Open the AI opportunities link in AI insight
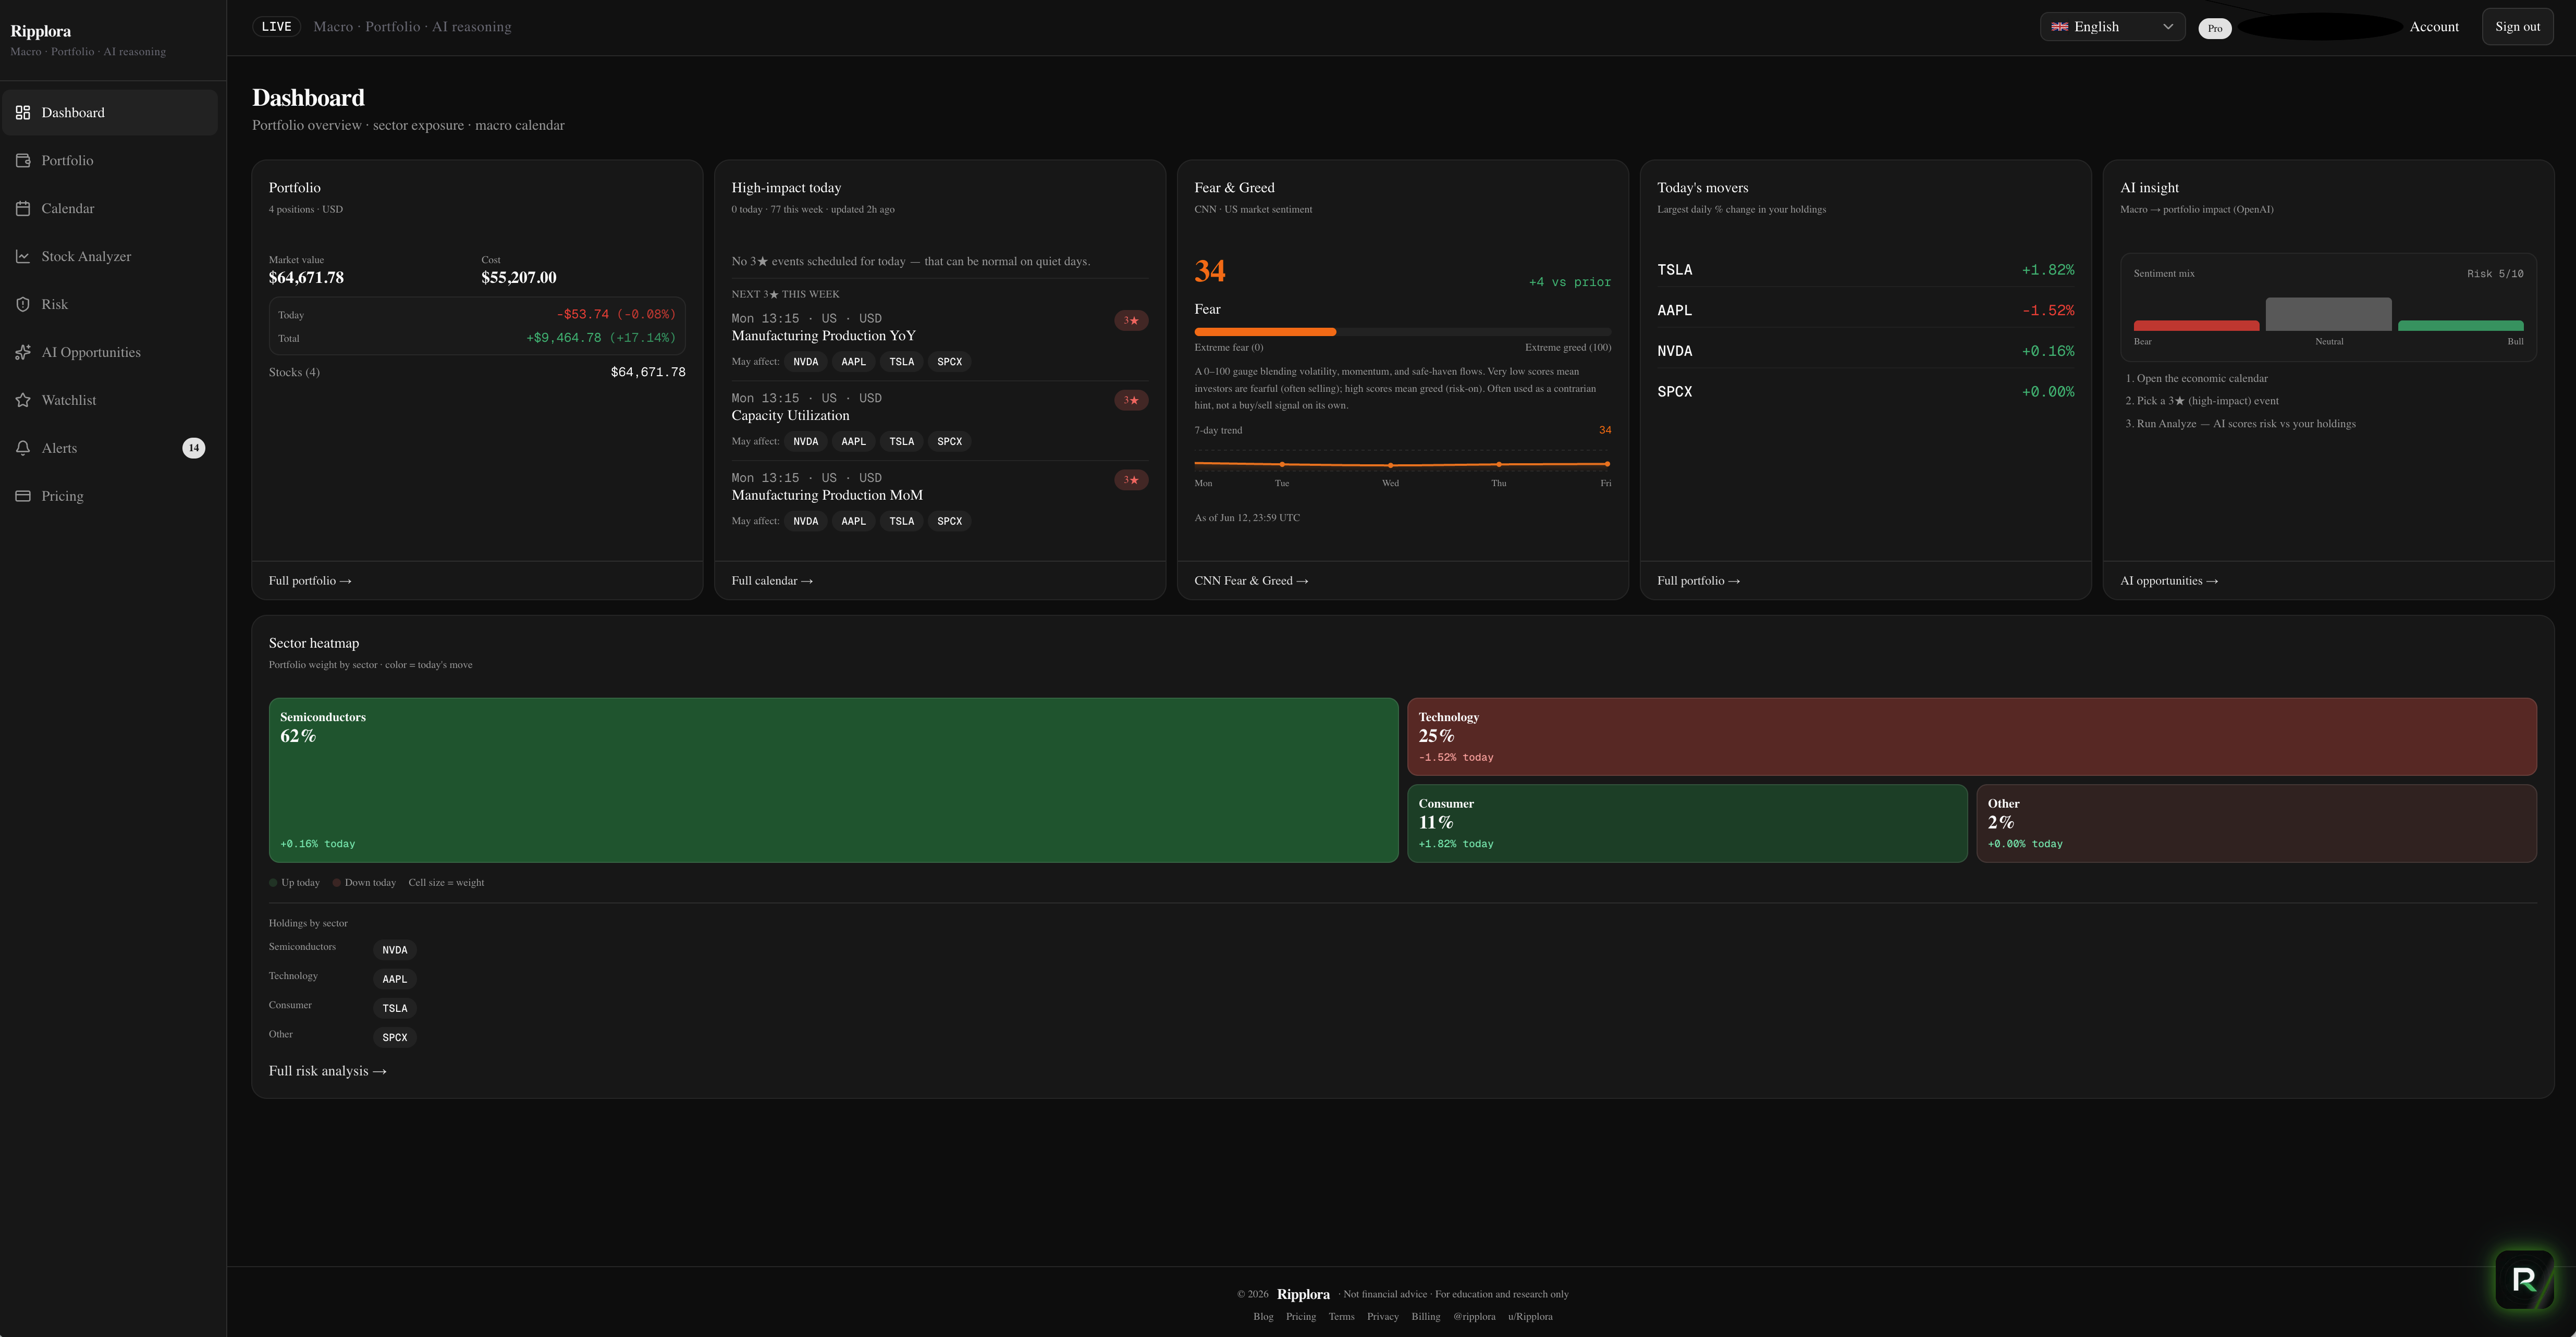 coord(2168,581)
